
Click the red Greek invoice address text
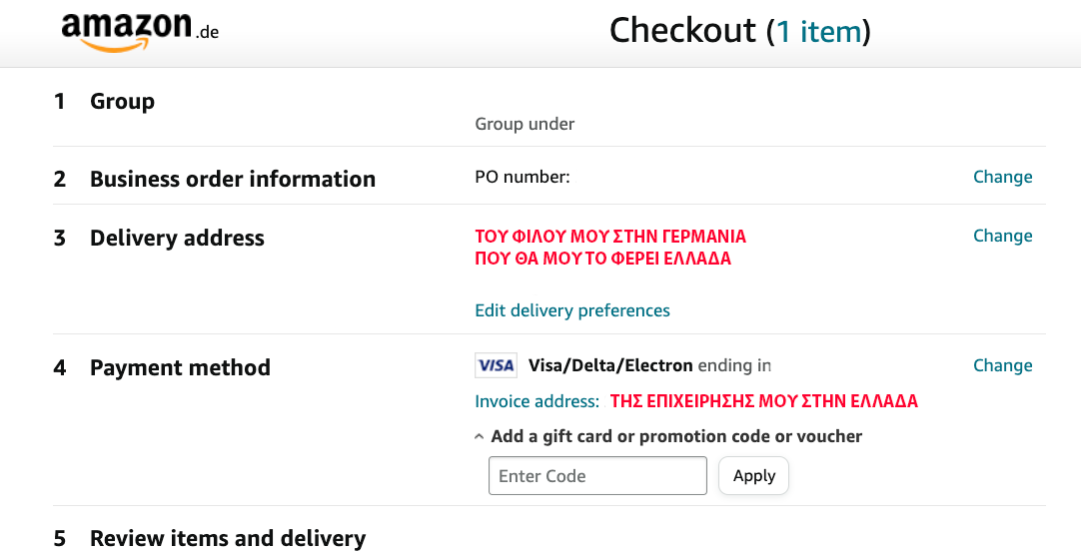click(764, 401)
